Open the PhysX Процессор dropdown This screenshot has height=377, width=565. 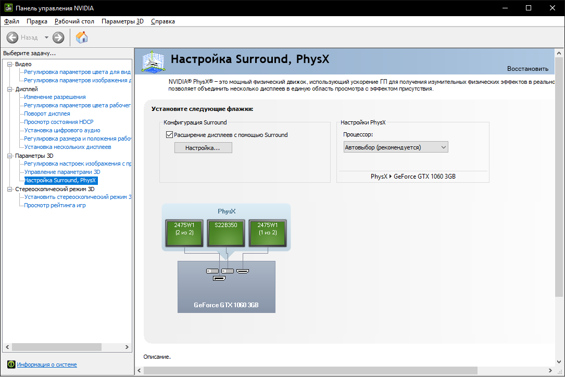click(396, 147)
